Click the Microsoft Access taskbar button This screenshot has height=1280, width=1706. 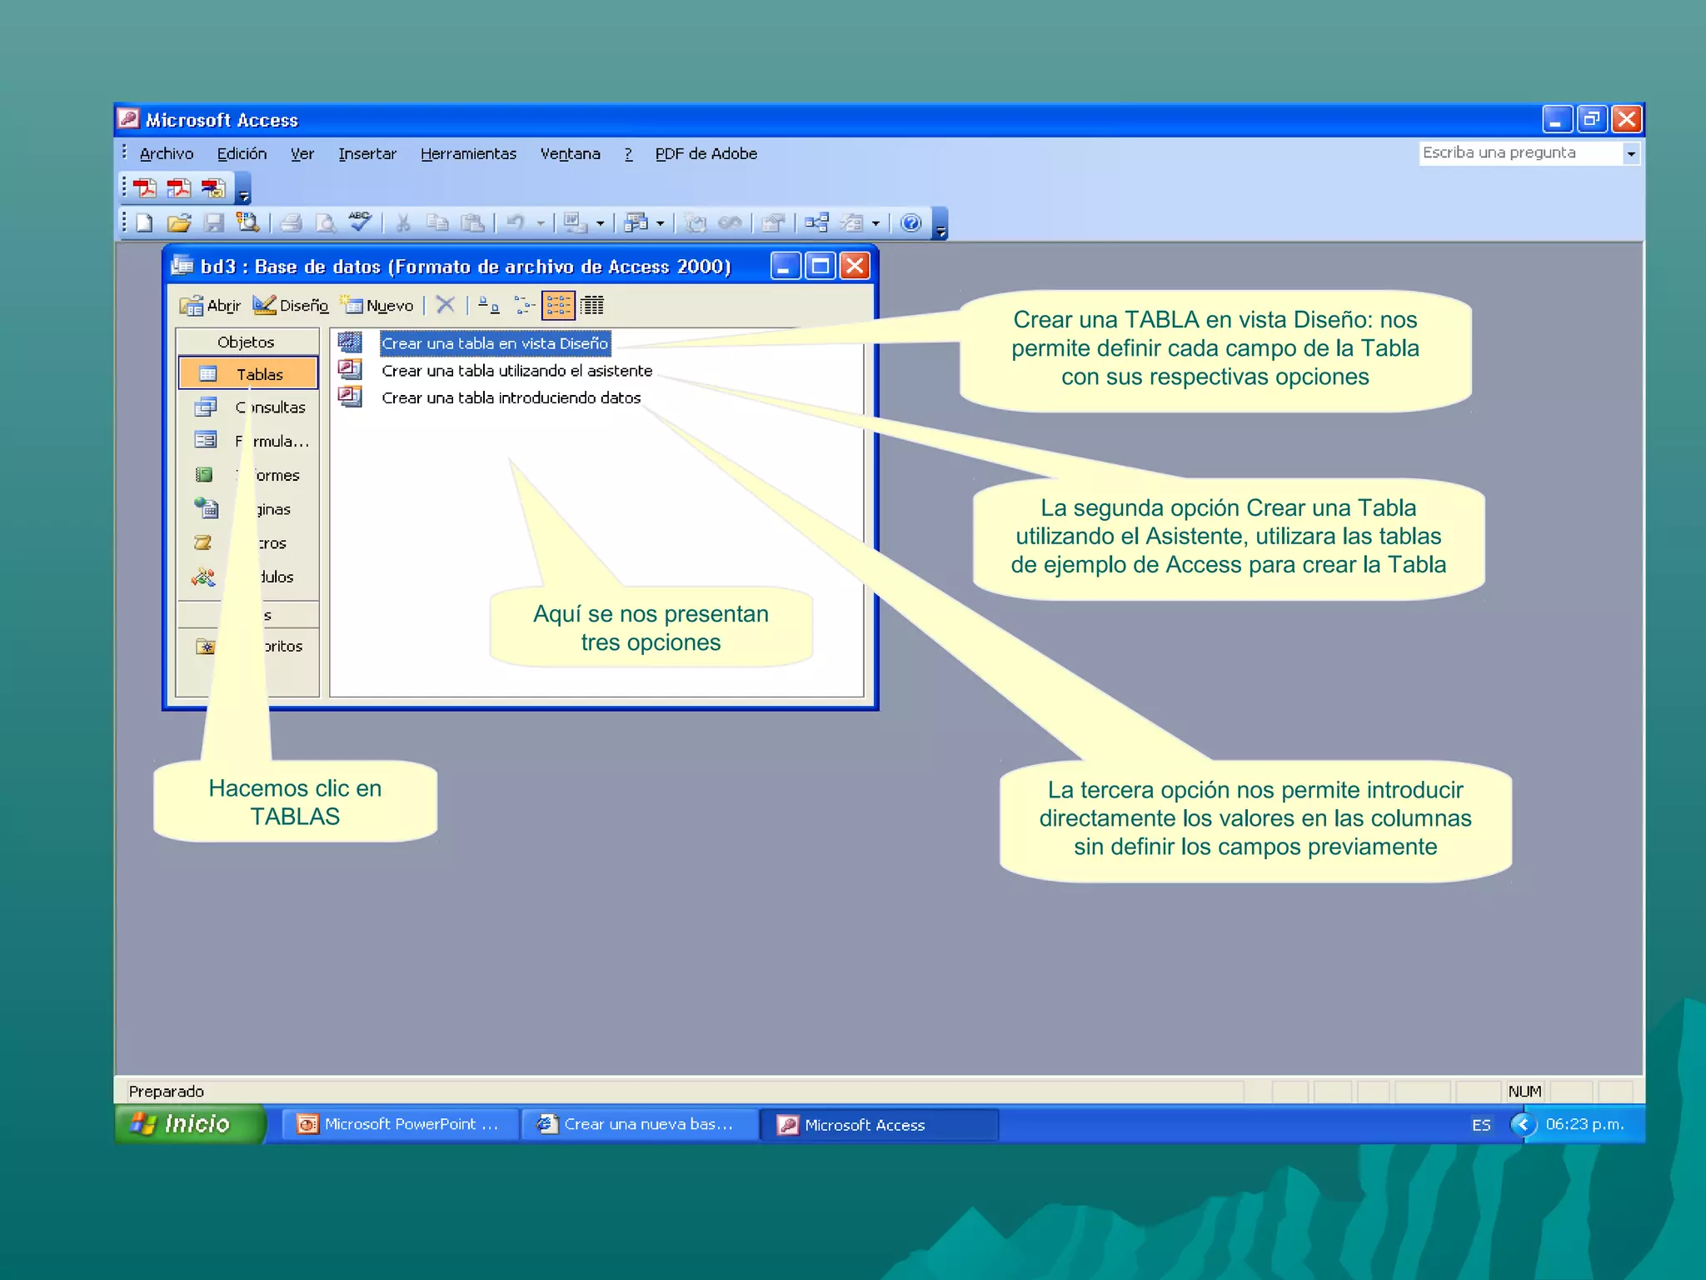(x=880, y=1125)
